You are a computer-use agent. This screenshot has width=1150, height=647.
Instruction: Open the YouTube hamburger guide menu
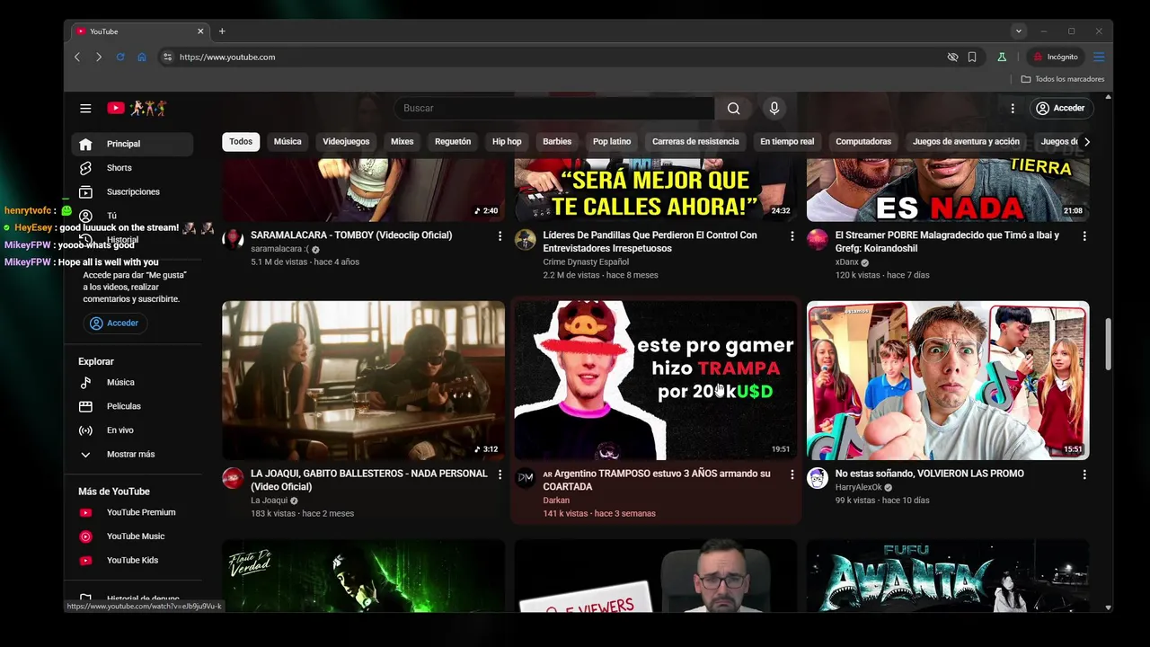click(x=85, y=108)
